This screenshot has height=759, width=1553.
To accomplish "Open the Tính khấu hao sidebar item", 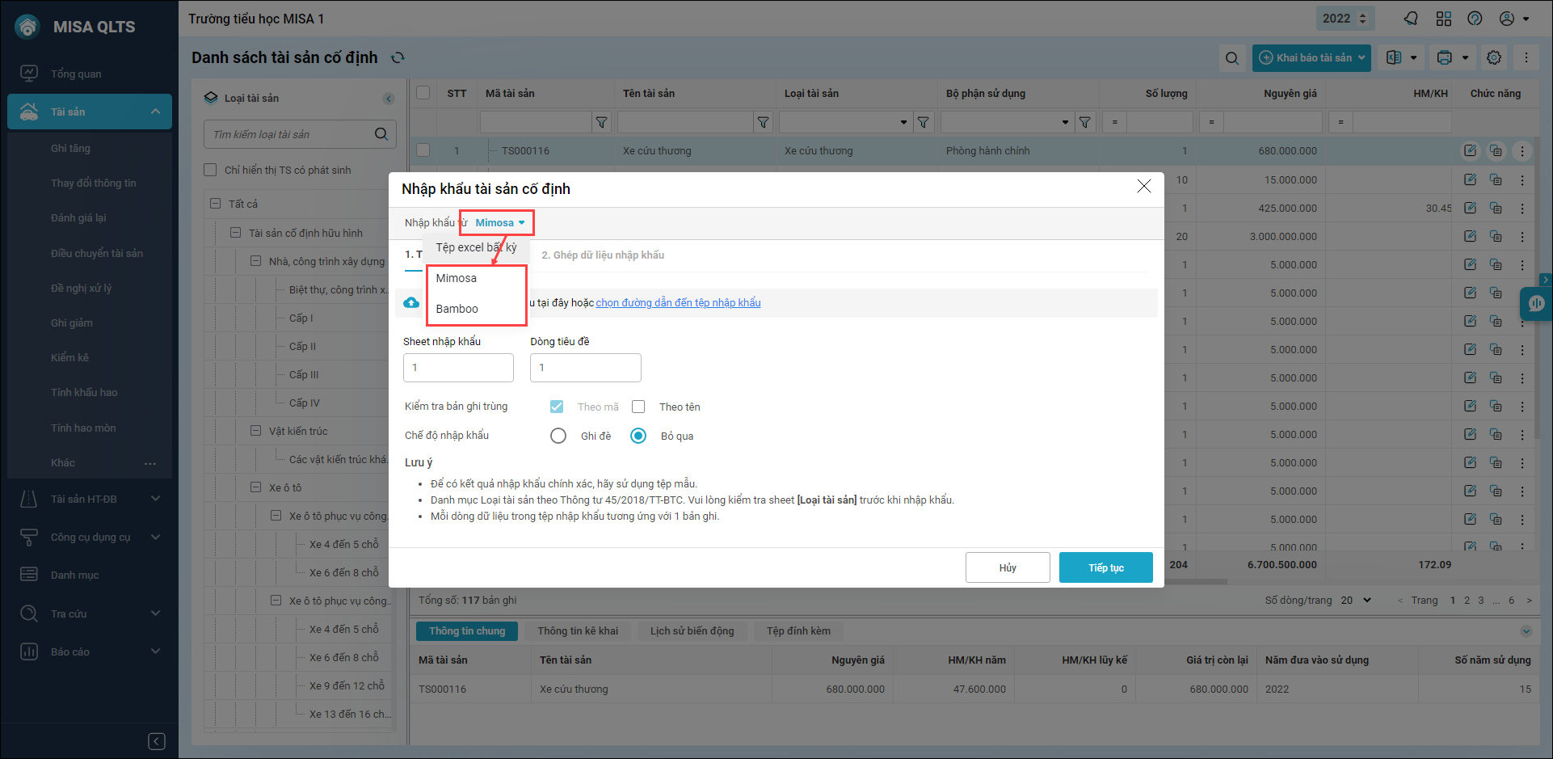I will tap(84, 393).
